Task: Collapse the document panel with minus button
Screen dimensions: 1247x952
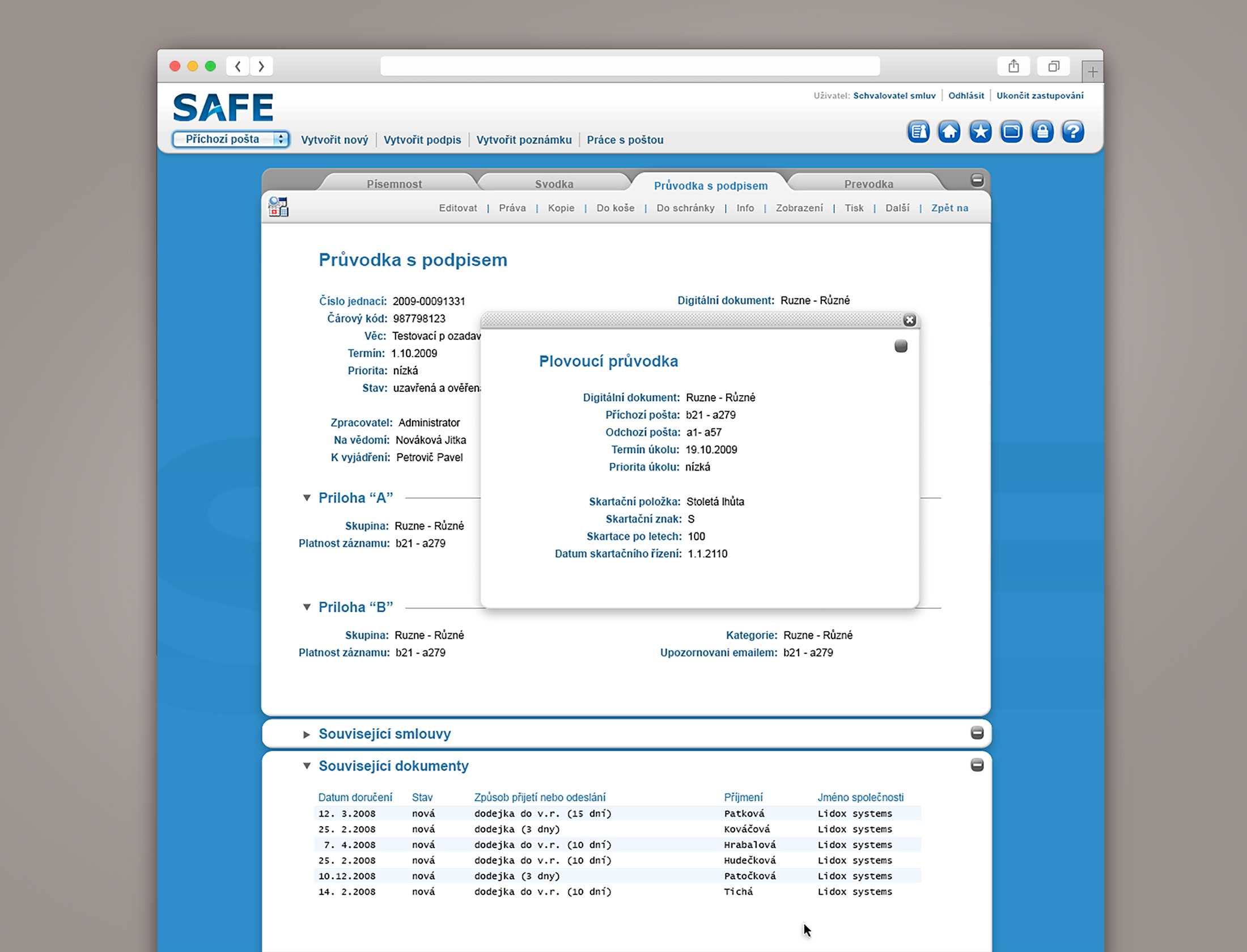Action: [977, 180]
